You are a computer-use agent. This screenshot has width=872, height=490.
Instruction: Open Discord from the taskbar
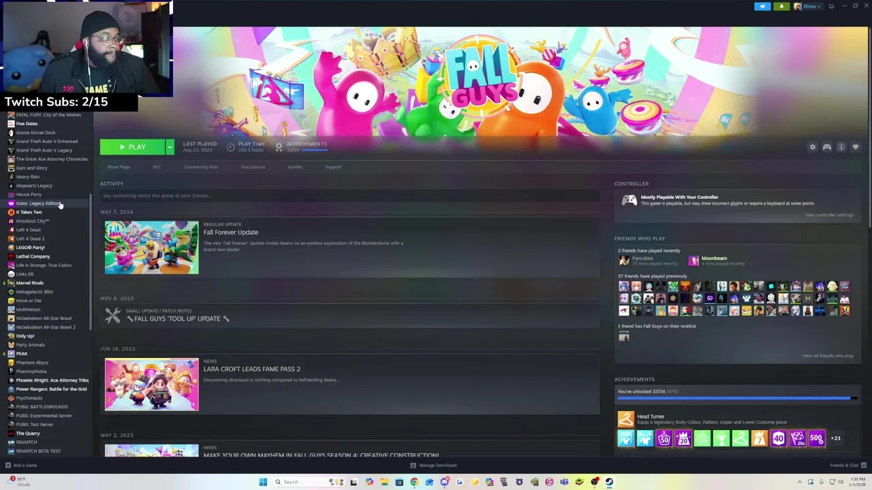pos(444,482)
